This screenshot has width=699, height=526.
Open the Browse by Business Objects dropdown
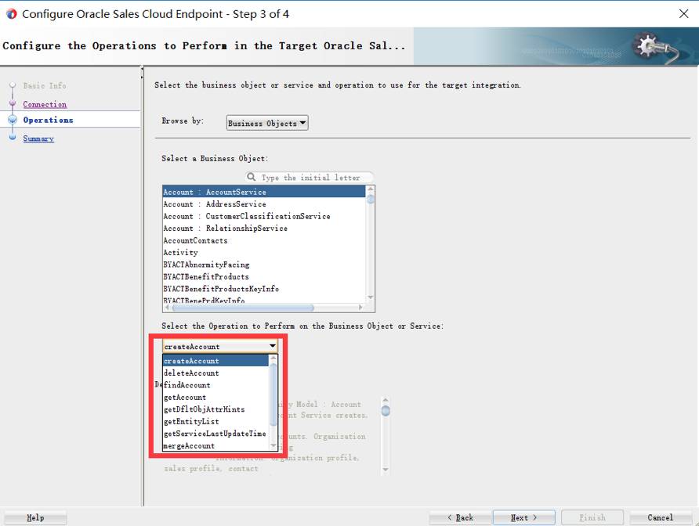[x=267, y=123]
